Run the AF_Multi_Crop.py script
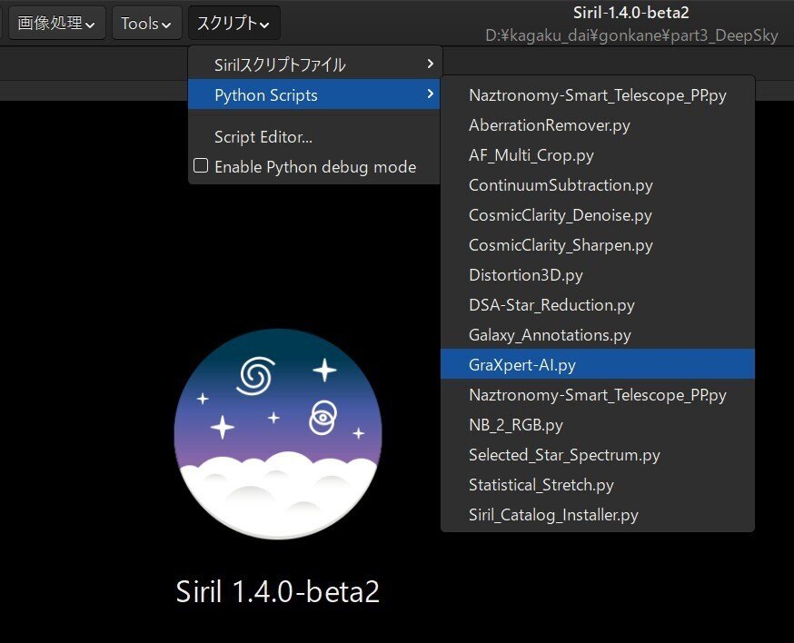This screenshot has height=643, width=794. click(531, 155)
